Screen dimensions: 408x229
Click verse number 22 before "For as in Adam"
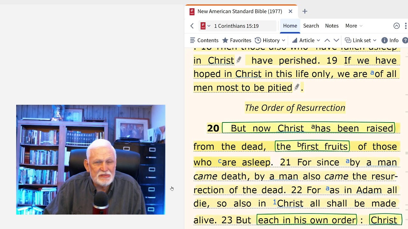coord(296,190)
